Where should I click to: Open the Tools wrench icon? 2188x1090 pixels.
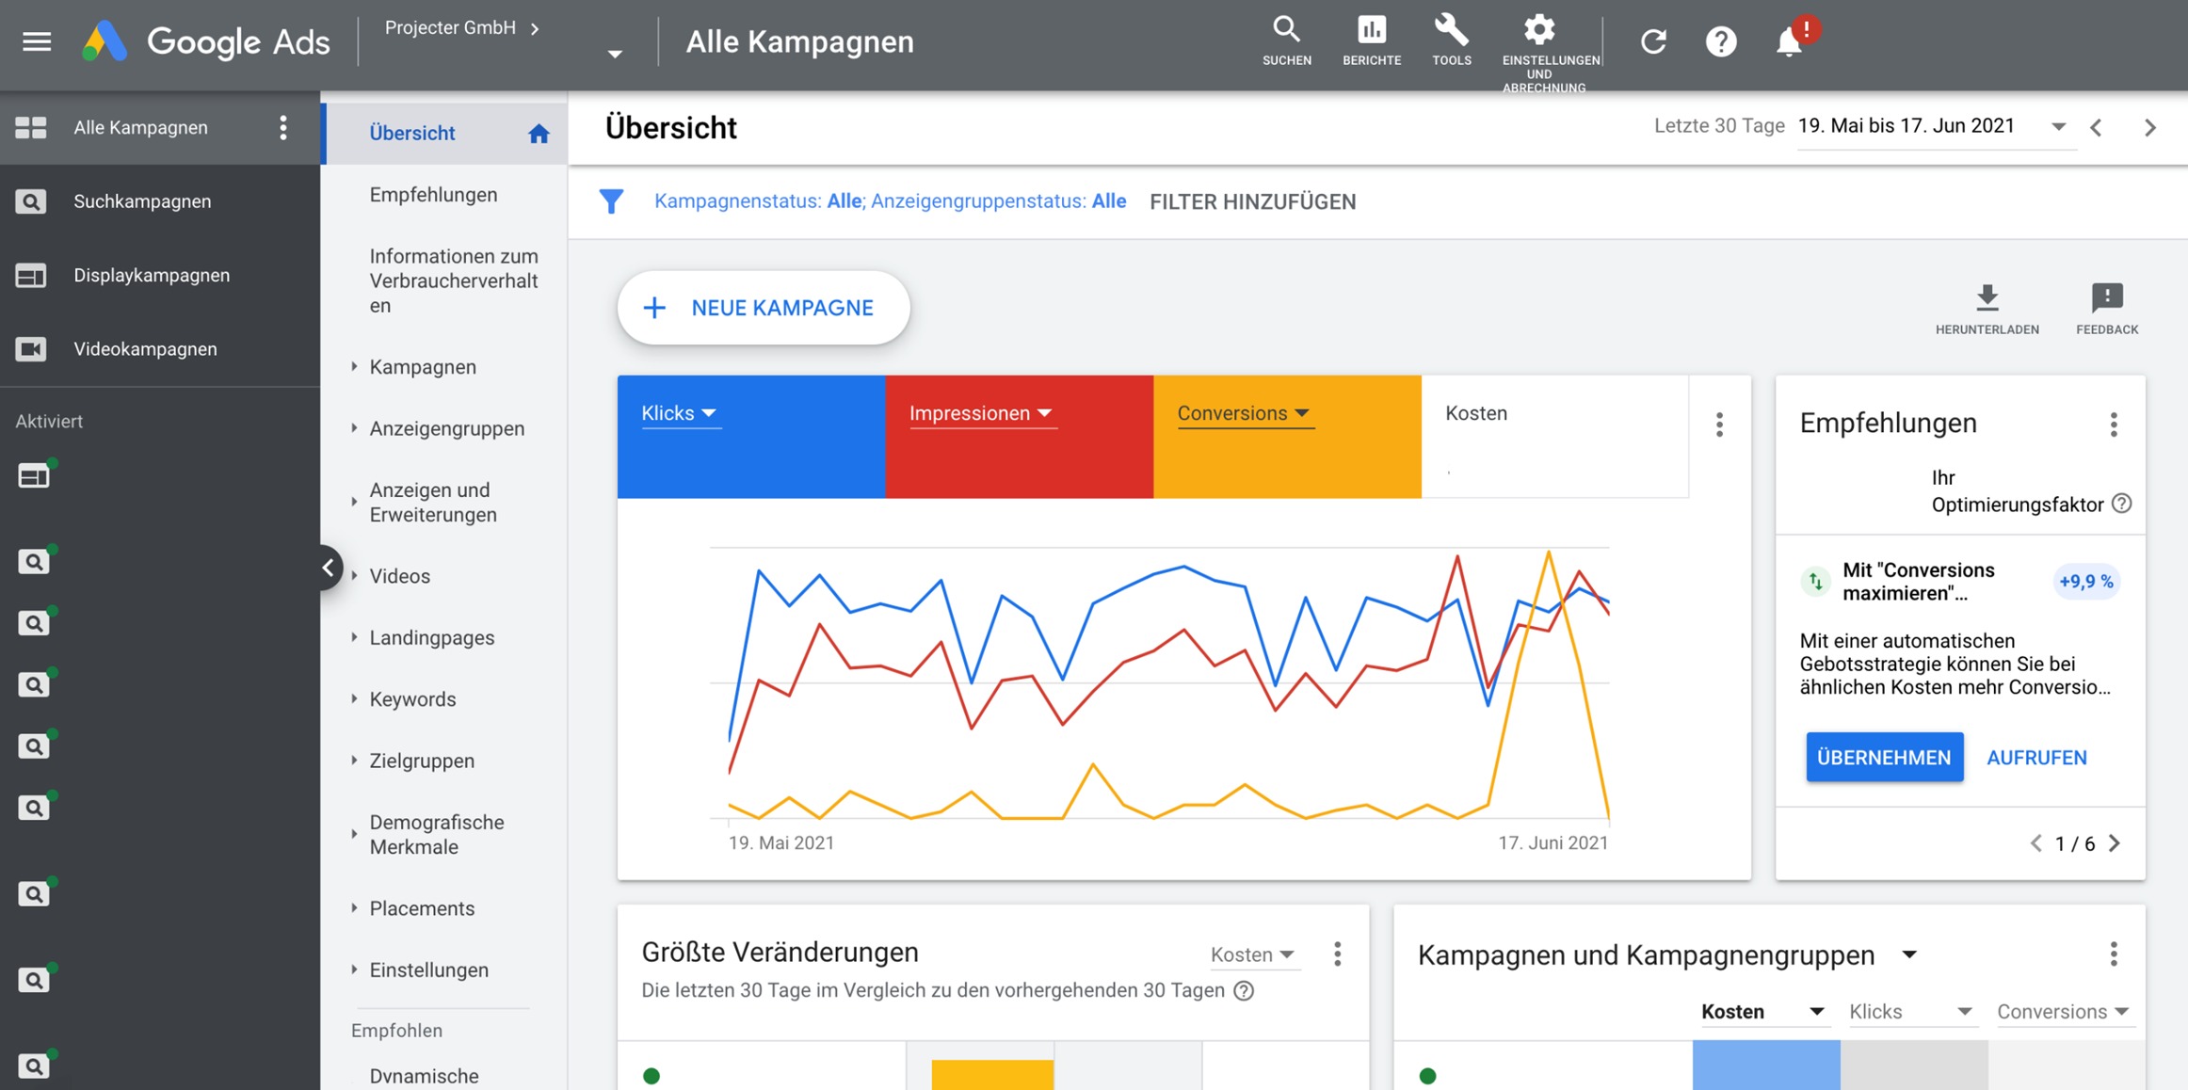coord(1451,41)
